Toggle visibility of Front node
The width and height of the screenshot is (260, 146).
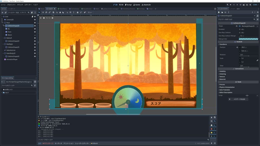tap(35, 32)
